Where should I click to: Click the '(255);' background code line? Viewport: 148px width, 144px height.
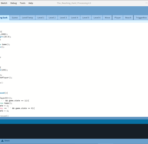point(4,70)
